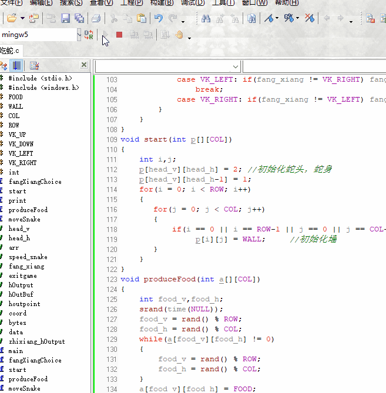Click the hand breakpoint icon
This screenshot has width=386, height=393.
(179, 35)
